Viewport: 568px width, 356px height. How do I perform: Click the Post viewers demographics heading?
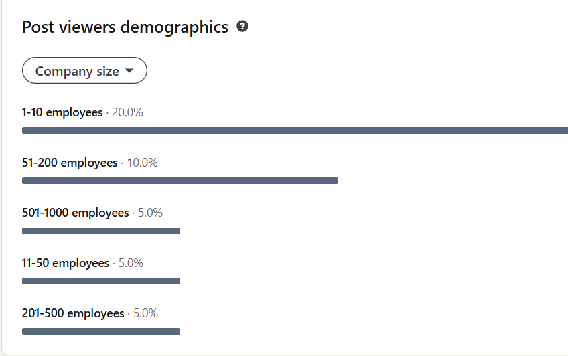[x=125, y=27]
